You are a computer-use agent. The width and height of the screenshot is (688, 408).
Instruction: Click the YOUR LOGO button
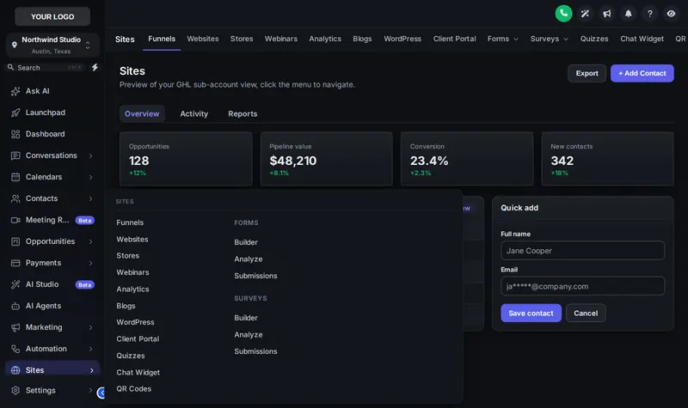(x=52, y=16)
